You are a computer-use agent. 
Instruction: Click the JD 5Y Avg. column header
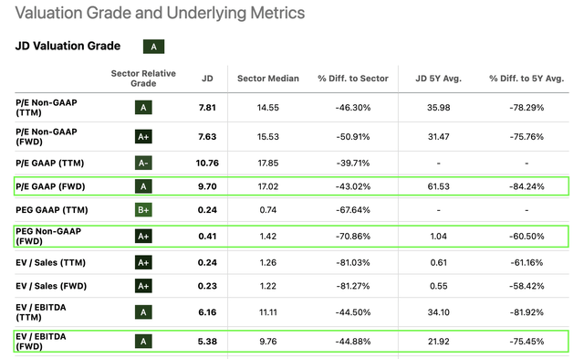click(x=438, y=79)
